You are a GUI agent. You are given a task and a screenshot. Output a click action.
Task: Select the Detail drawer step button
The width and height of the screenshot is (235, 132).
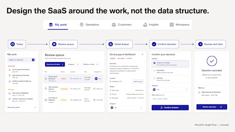click(119, 44)
